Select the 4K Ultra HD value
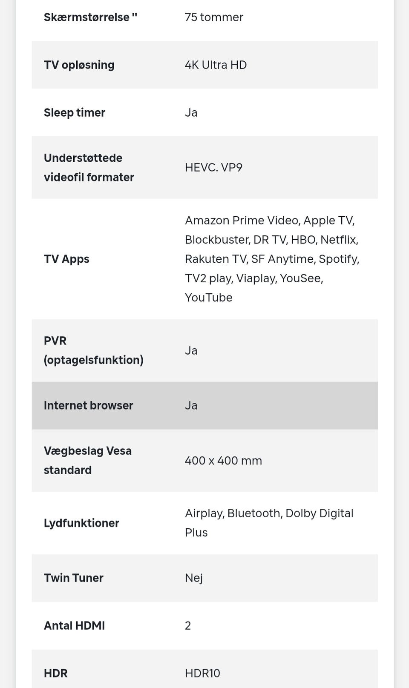This screenshot has width=409, height=688. [x=216, y=65]
